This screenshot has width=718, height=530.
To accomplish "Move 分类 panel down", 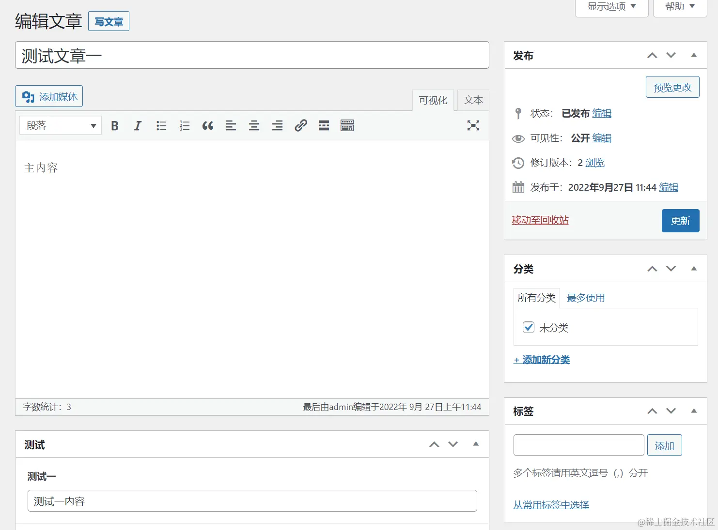I will [671, 269].
